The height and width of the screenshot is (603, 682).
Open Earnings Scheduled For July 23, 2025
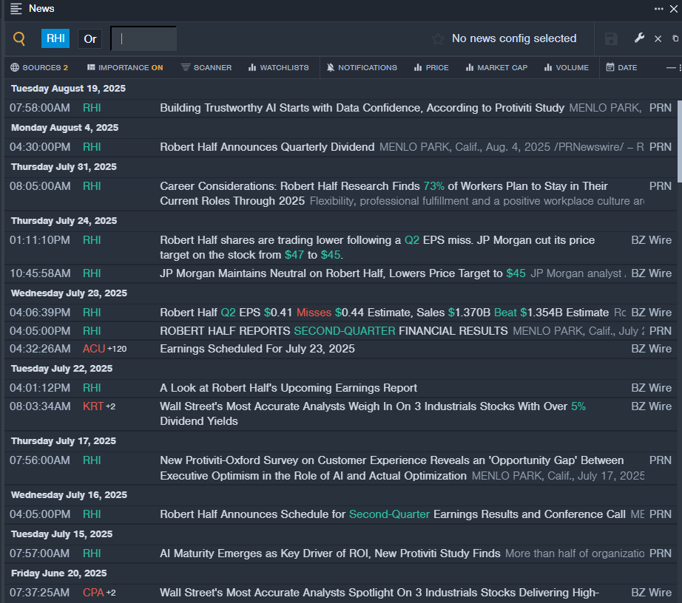click(x=257, y=349)
